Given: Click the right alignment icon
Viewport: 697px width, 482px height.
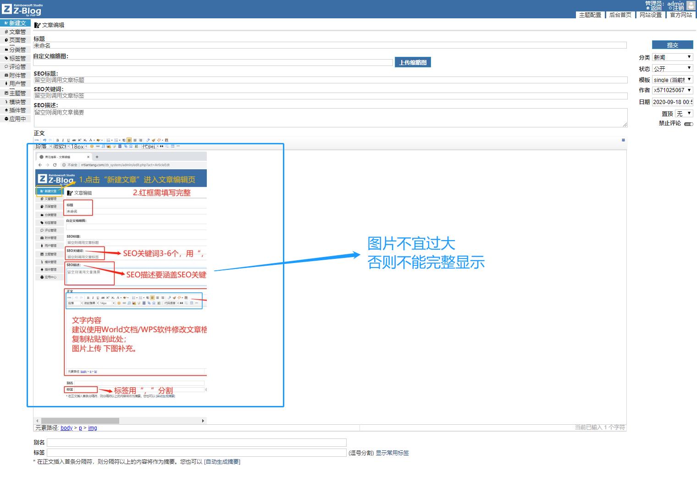Looking at the screenshot, I should point(140,140).
